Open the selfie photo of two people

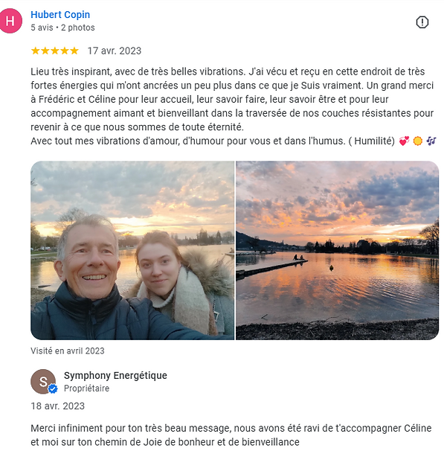132,251
